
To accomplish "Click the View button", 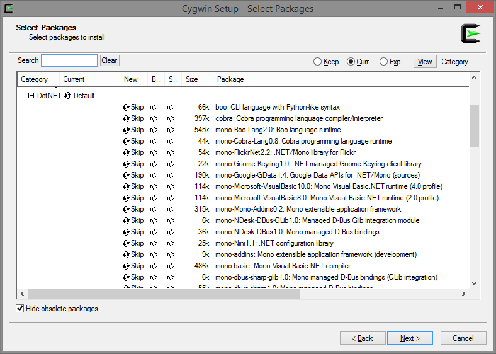I will pos(425,62).
